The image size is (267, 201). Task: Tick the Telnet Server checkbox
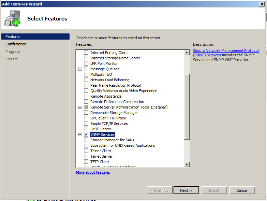tap(86, 156)
